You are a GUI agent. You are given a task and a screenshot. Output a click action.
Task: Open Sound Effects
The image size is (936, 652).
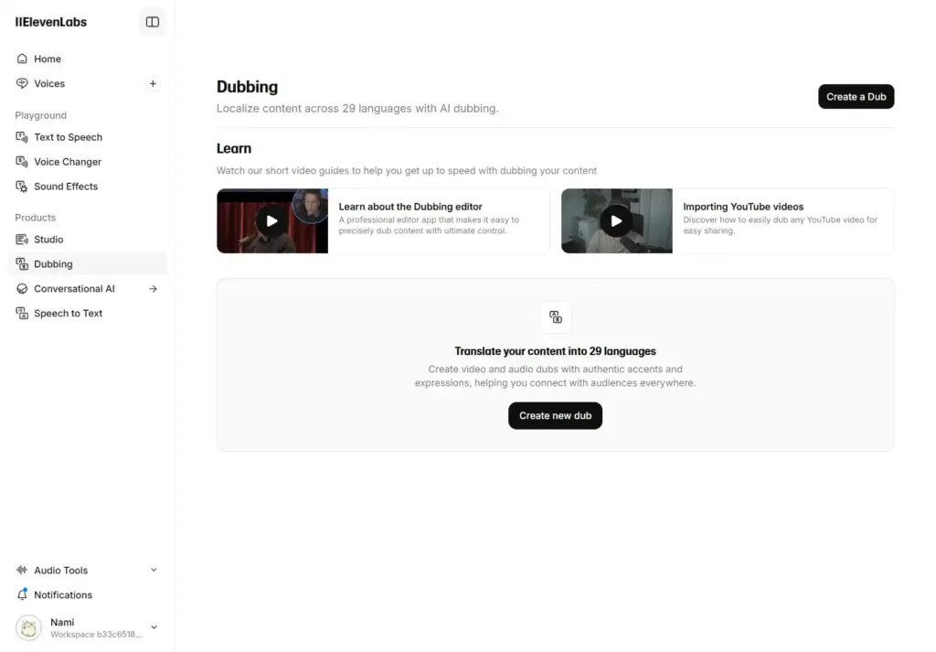tap(66, 187)
